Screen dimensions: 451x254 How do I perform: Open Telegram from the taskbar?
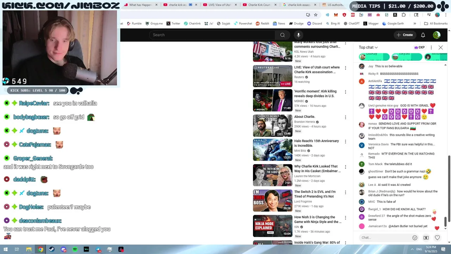tap(98, 249)
